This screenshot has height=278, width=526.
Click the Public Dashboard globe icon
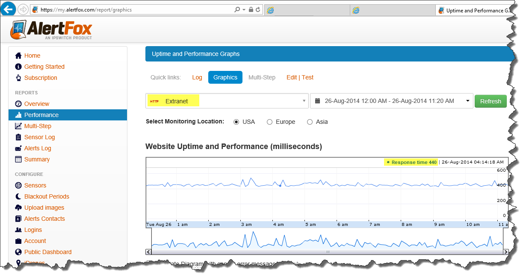(18, 252)
